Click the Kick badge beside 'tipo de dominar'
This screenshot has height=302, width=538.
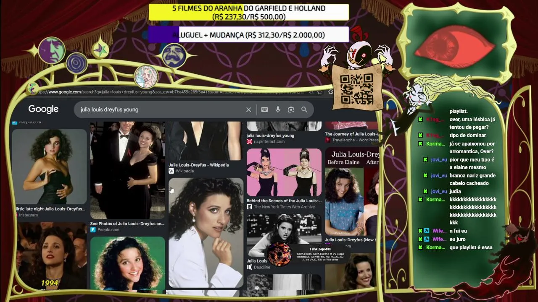[x=420, y=135]
